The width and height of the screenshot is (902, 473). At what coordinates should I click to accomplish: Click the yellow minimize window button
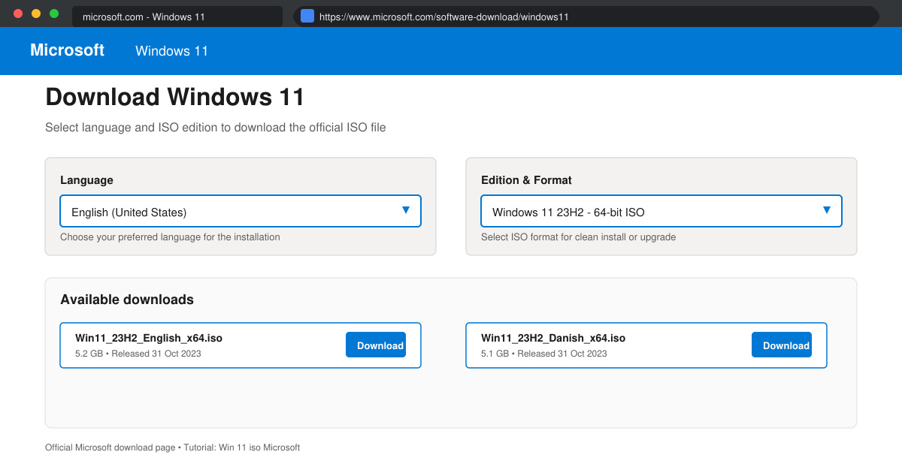(36, 14)
